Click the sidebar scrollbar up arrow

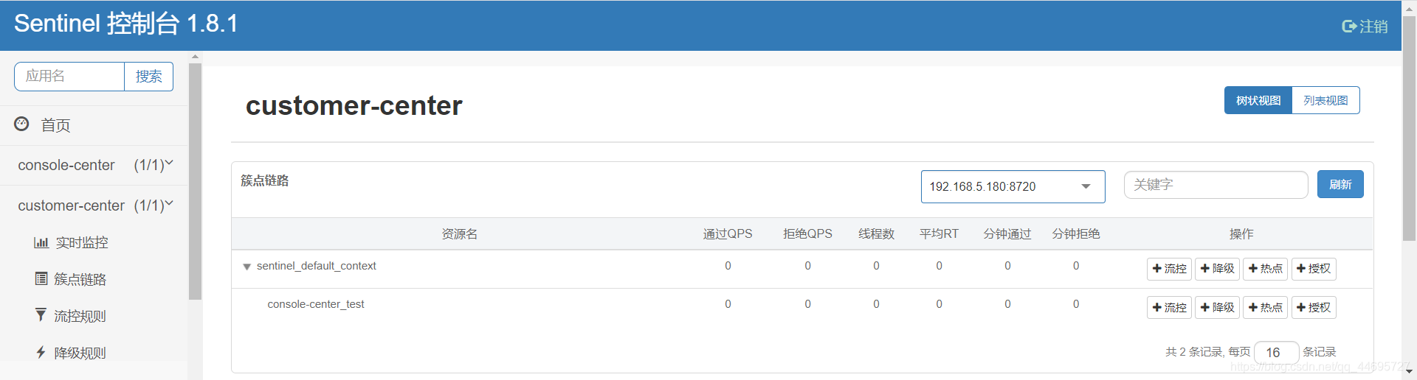point(195,56)
